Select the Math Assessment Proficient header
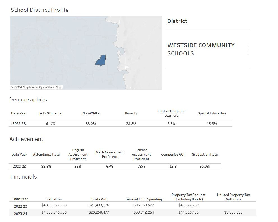 (x=110, y=155)
